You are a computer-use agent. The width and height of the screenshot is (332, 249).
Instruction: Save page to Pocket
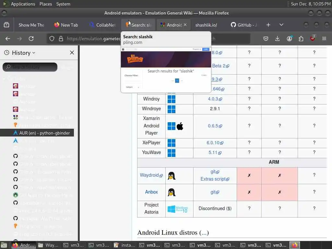pyautogui.click(x=266, y=39)
